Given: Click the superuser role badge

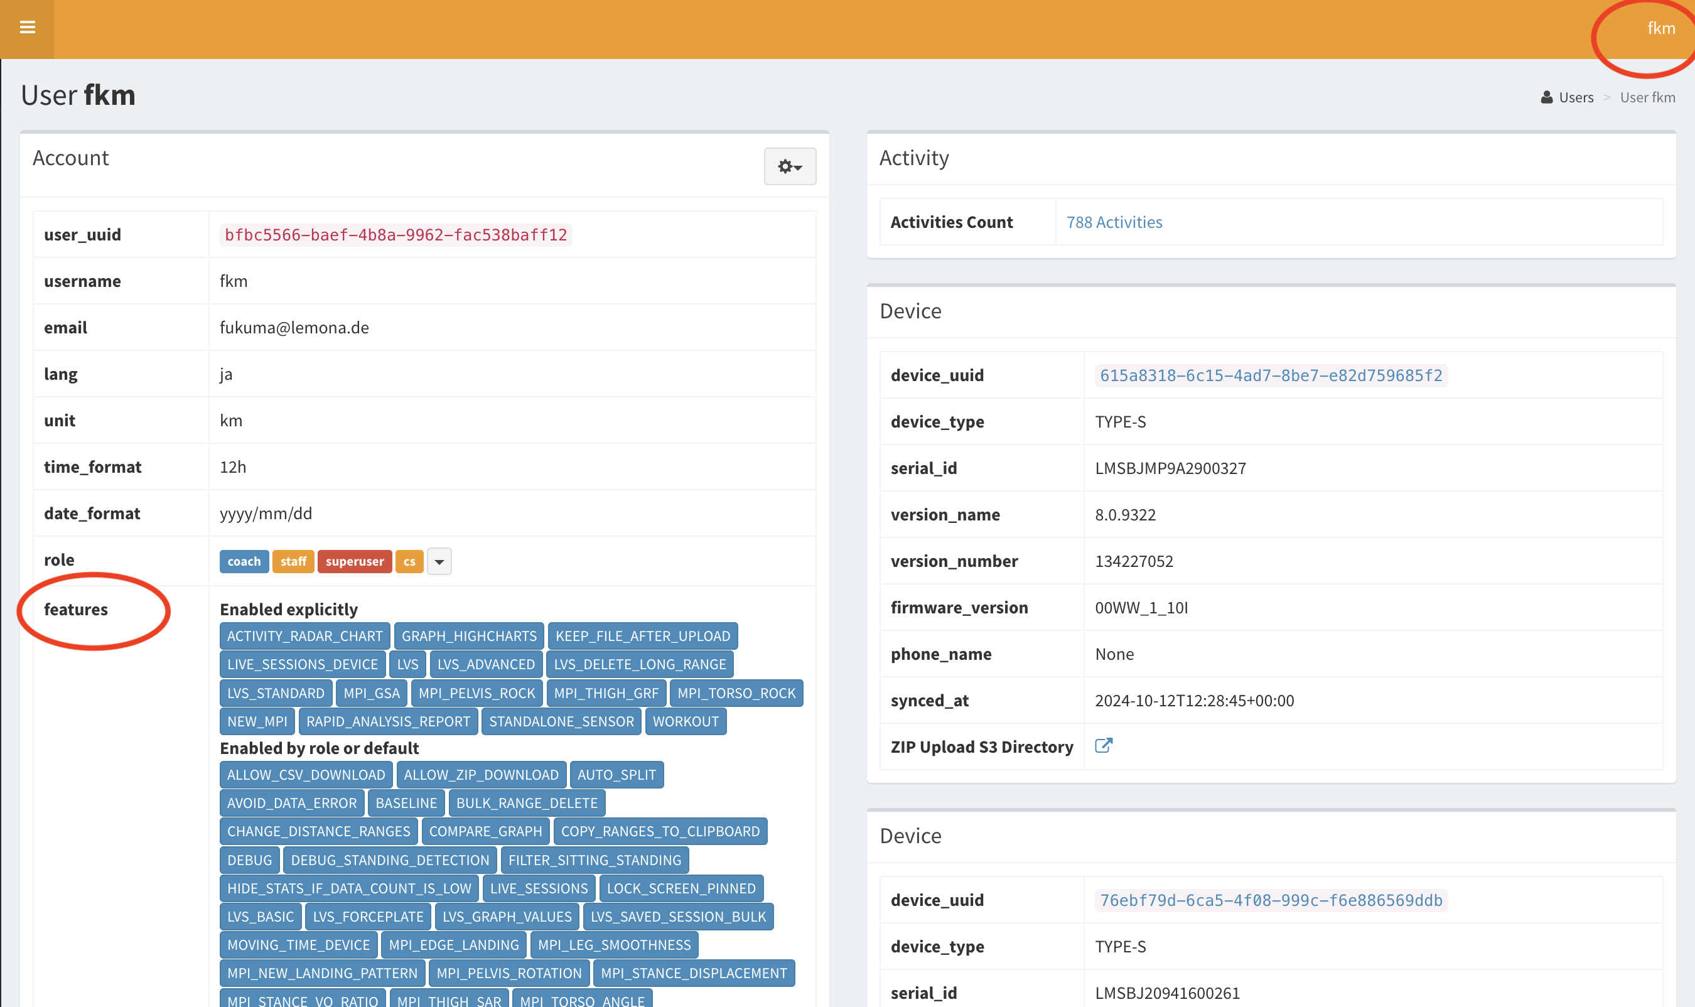Looking at the screenshot, I should pos(354,562).
